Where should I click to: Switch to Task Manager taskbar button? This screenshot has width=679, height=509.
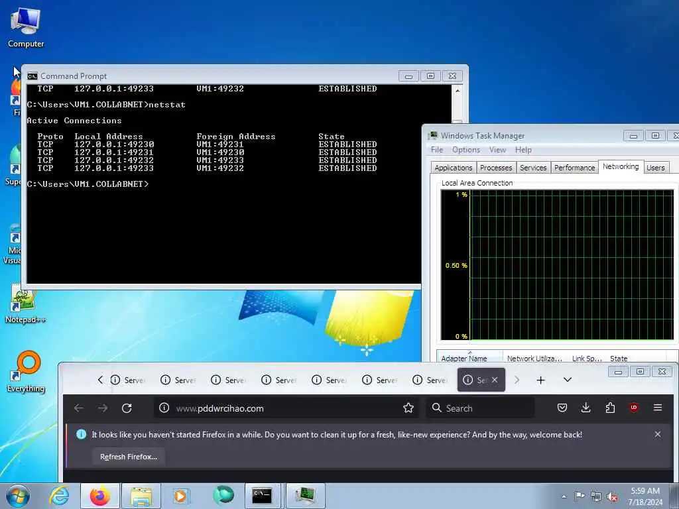pos(305,496)
